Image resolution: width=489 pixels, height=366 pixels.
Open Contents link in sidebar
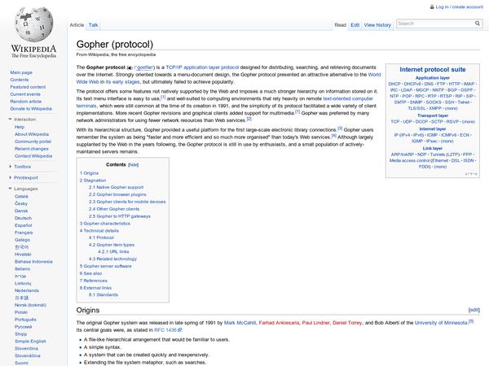20,80
